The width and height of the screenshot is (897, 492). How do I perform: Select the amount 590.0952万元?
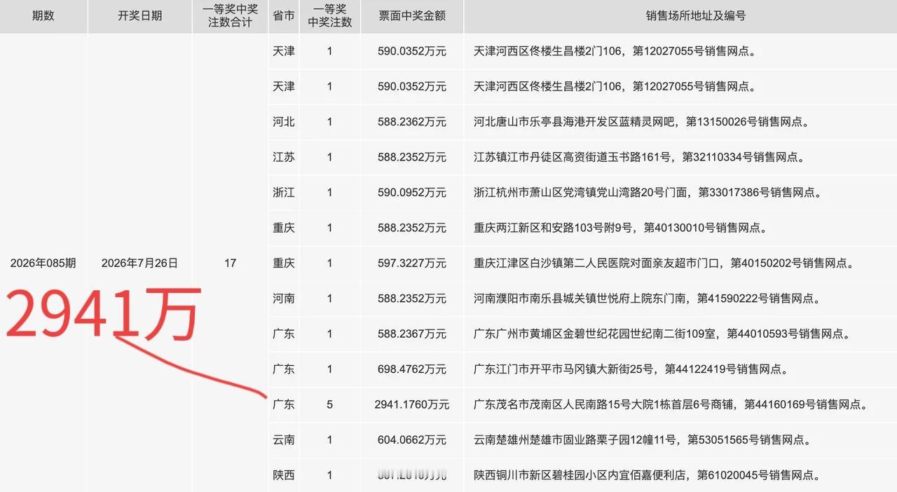coord(411,193)
